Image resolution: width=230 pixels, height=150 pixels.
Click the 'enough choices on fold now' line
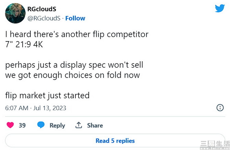(72, 75)
